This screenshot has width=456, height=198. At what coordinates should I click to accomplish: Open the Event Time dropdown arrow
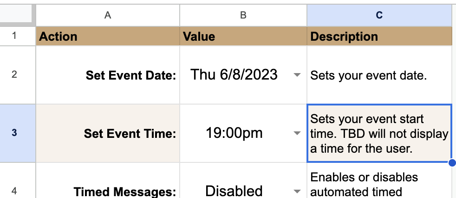click(297, 134)
